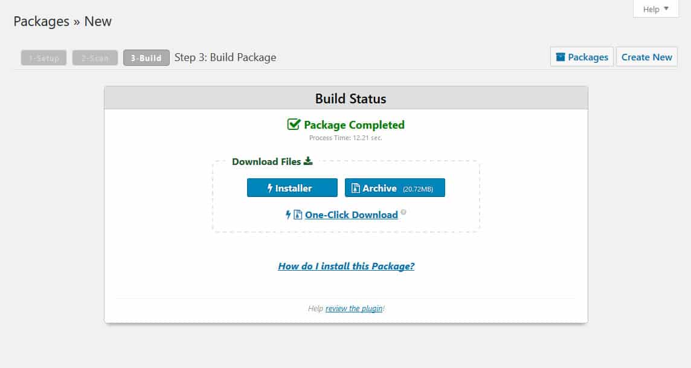Click the One-Click Download bolt icon
The width and height of the screenshot is (691, 368).
tap(288, 215)
